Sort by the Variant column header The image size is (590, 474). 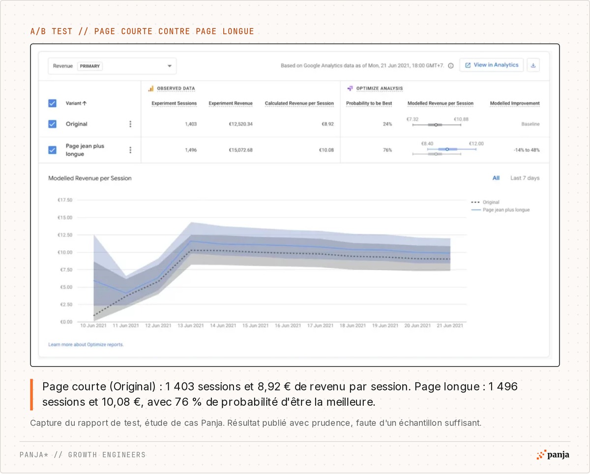pos(76,104)
